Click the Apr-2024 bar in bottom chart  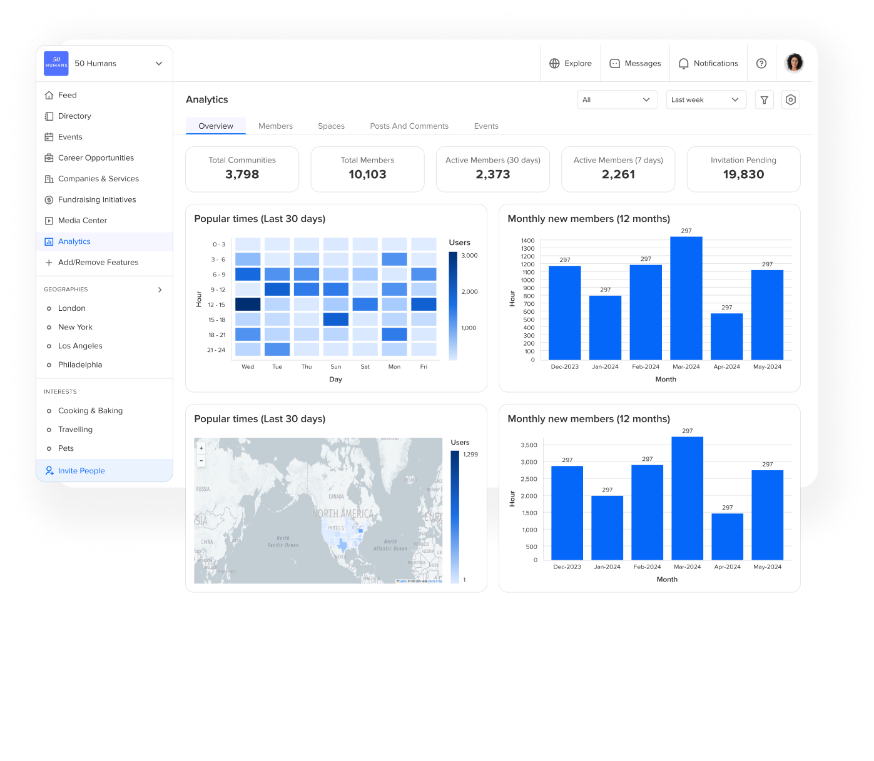728,537
